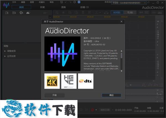Click the redo arrow in title bar
166x118 pixels.
pos(70,2)
